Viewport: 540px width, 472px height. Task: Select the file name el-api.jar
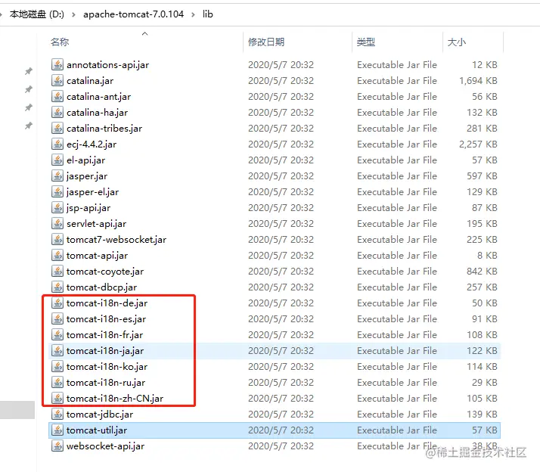click(85, 160)
